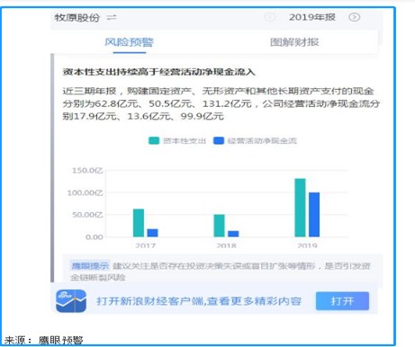Switch stock via icon beside 牧原股份
This screenshot has width=415, height=347.
click(112, 17)
